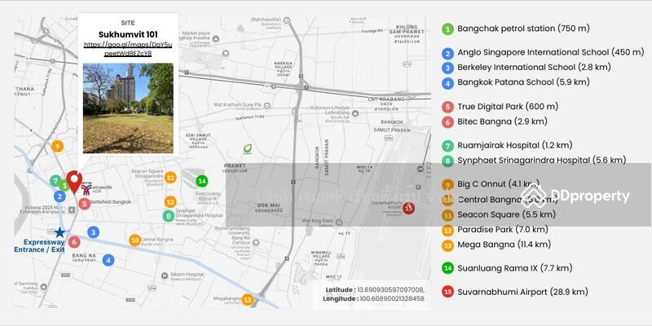Select blue map marker 2 on the map
Screen dimensions: 652x326
tap(59, 196)
